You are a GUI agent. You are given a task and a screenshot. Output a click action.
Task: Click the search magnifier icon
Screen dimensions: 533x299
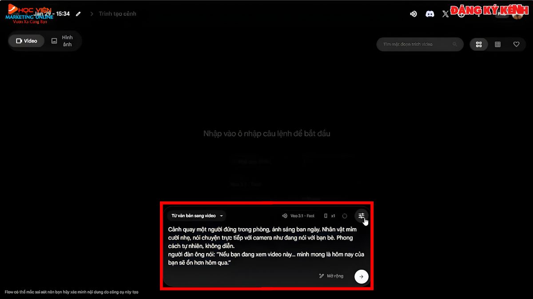point(454,44)
